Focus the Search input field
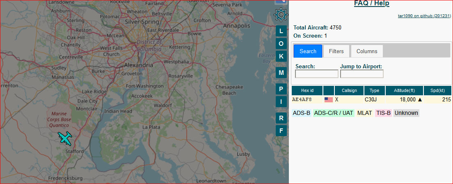Viewport: 453px width, 184px height. click(317, 74)
